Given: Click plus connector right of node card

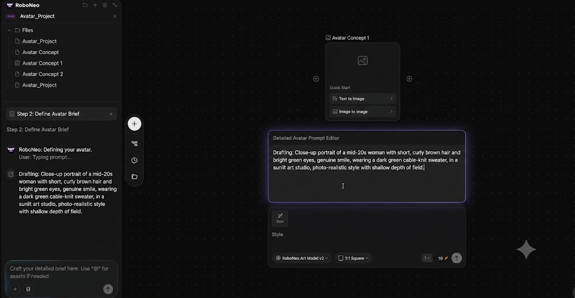Looking at the screenshot, I should point(409,79).
